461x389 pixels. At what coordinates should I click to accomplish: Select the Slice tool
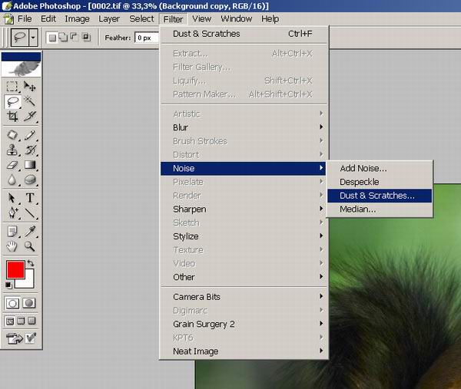(30, 117)
